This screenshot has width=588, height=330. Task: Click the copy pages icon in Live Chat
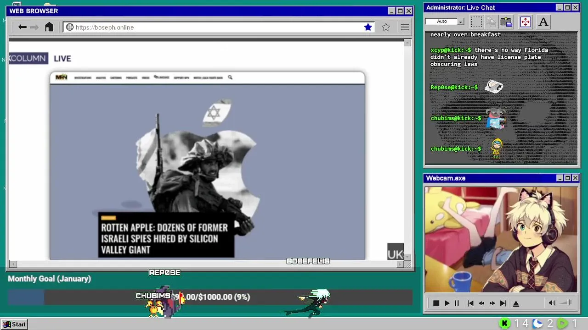[491, 22]
